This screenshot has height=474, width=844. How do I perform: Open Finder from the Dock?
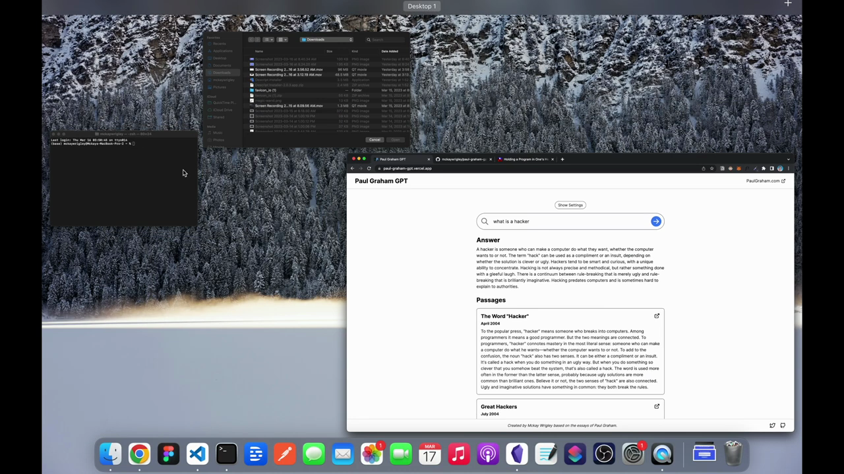[x=110, y=454]
